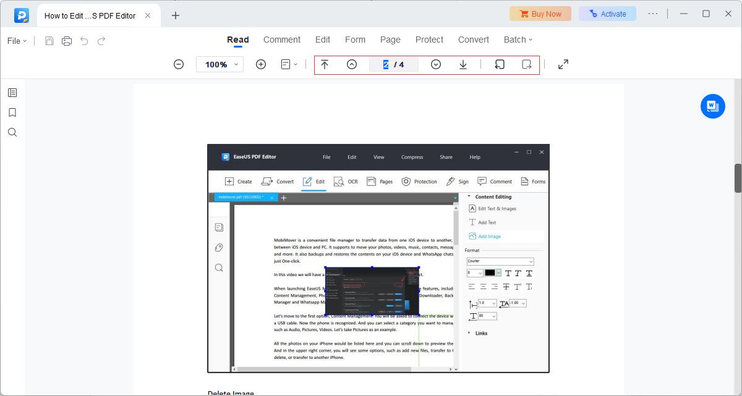Click the save document icon
The image size is (742, 396).
(x=49, y=41)
